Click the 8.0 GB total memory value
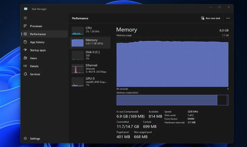Viewport: 247px width, 147px height. [224, 30]
